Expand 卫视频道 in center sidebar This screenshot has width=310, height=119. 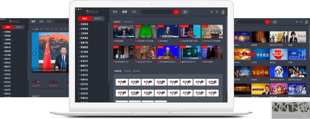point(83,33)
